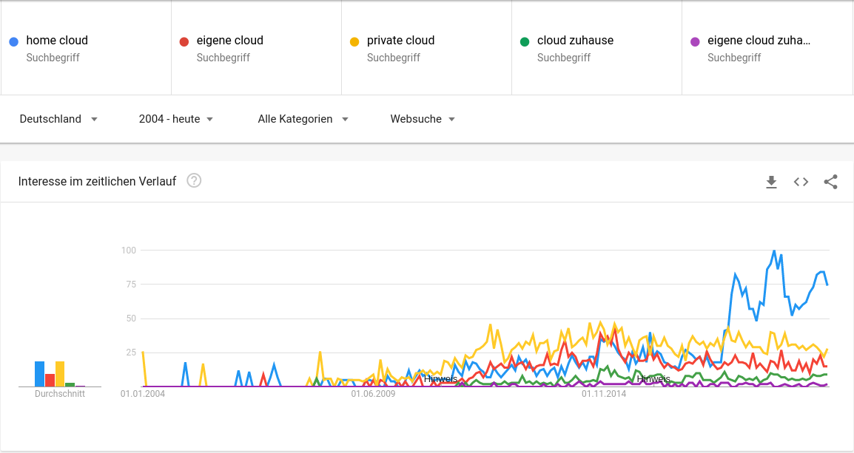Click the Hinweis note near 01.11.2014
This screenshot has height=453, width=854.
click(653, 379)
